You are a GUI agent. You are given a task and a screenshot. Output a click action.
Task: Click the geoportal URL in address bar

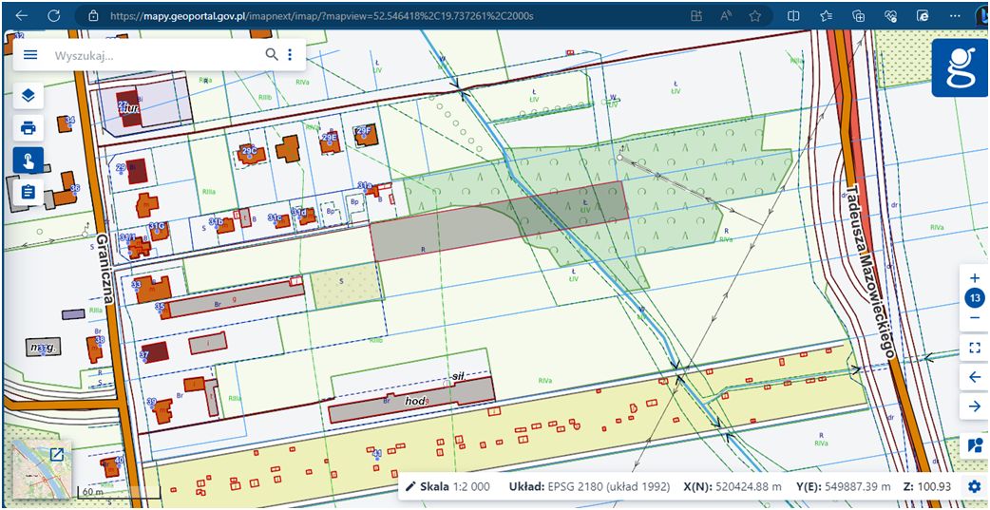coord(321,15)
